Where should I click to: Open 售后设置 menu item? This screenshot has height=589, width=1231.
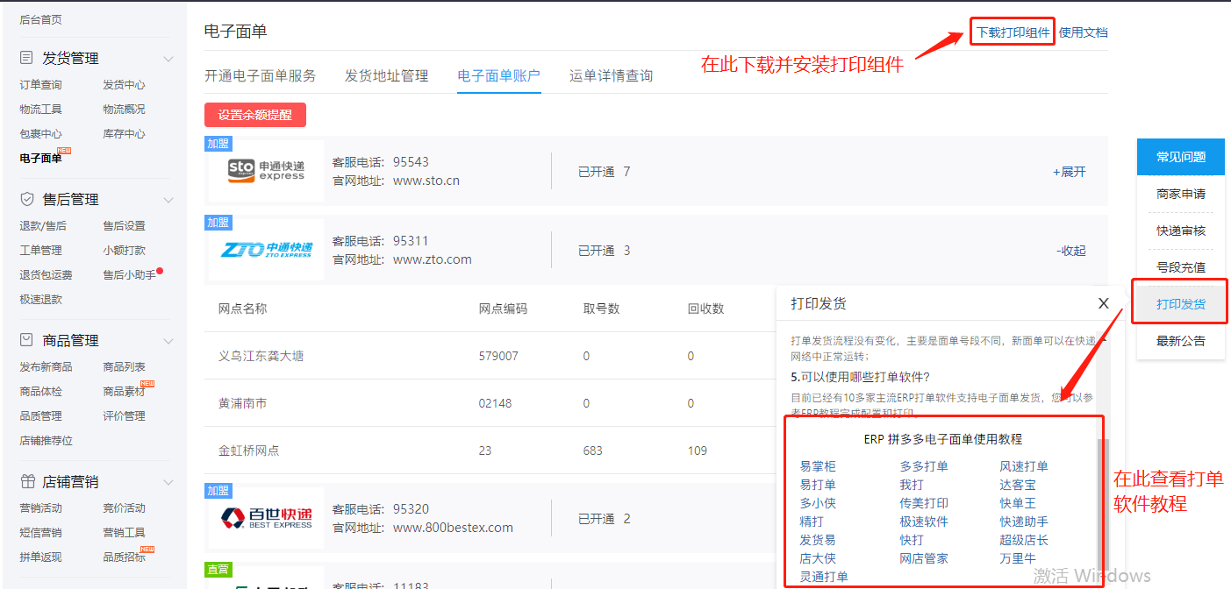pyautogui.click(x=124, y=226)
